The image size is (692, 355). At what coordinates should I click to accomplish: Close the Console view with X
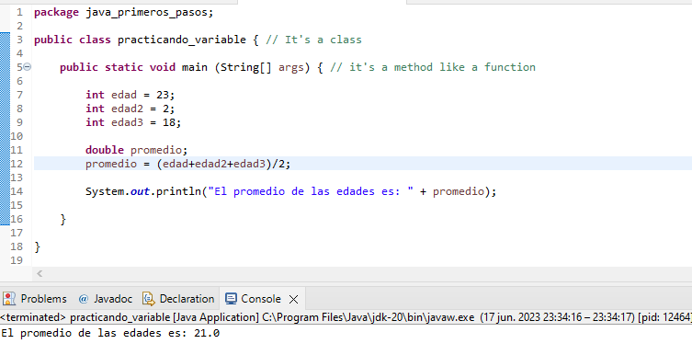pyautogui.click(x=293, y=300)
